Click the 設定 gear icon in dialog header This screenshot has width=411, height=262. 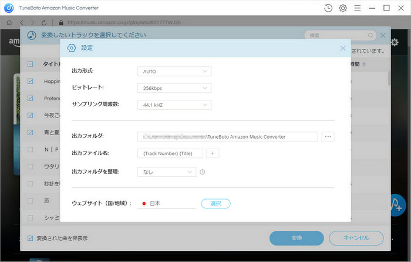coord(72,48)
